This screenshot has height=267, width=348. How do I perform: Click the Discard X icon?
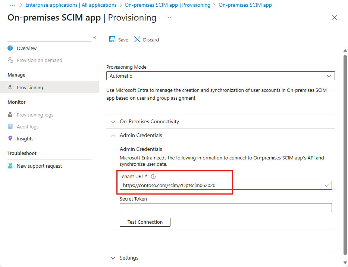137,39
